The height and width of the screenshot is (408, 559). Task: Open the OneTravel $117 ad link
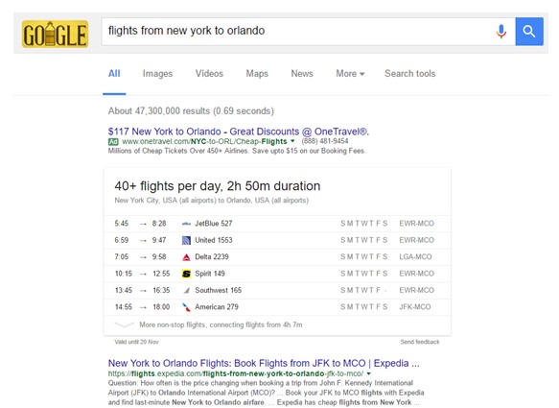[239, 132]
